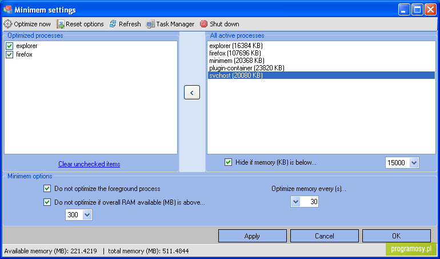Click the 15000 value field
Screen dimensions: 440x259
point(397,162)
